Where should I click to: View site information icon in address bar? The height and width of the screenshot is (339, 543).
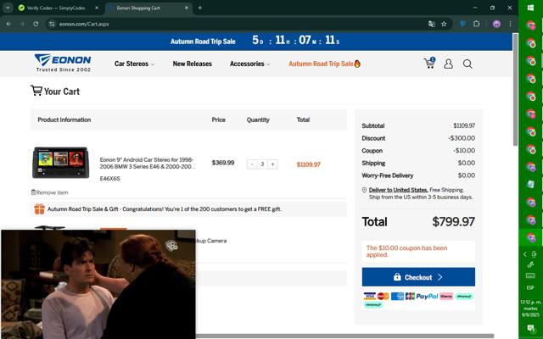[x=52, y=24]
